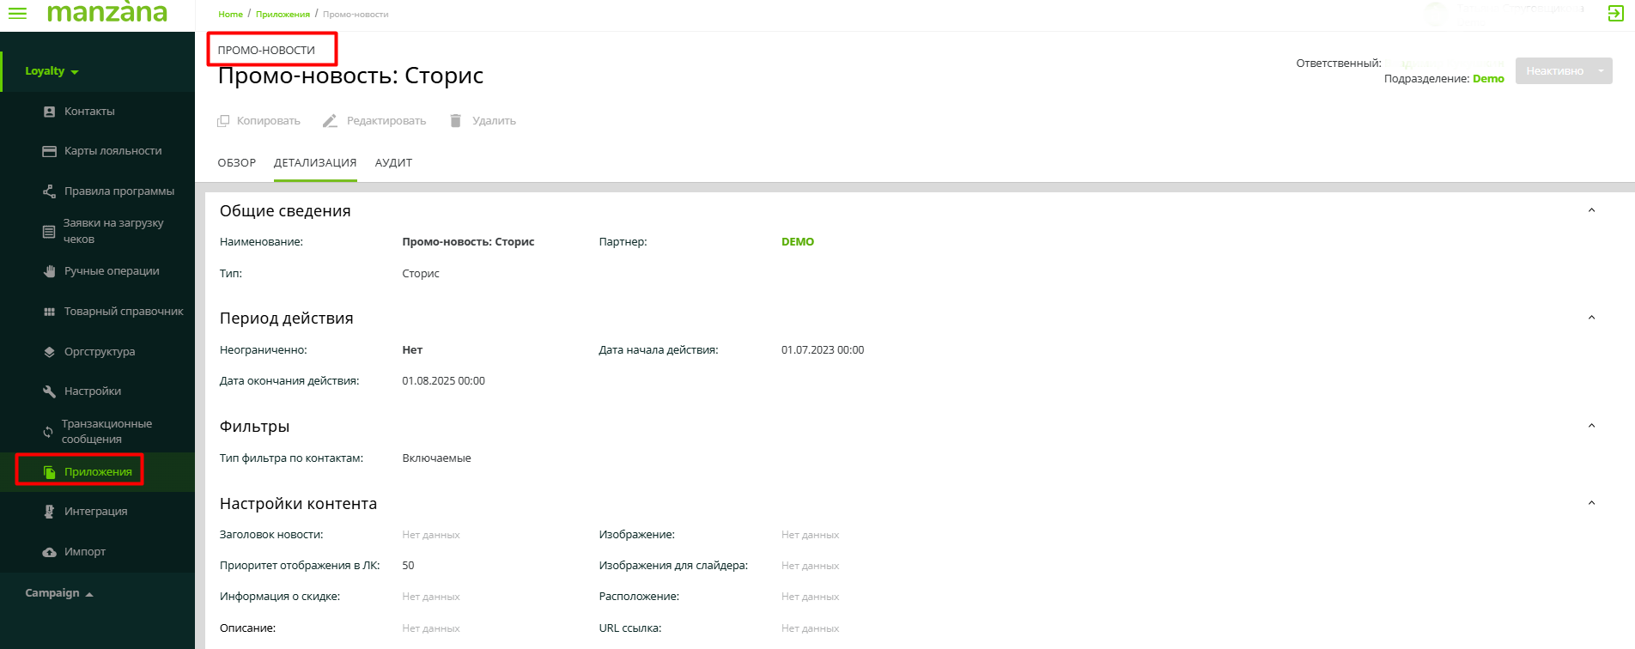Collapse the Общие сведения section
This screenshot has width=1635, height=649.
(1591, 210)
